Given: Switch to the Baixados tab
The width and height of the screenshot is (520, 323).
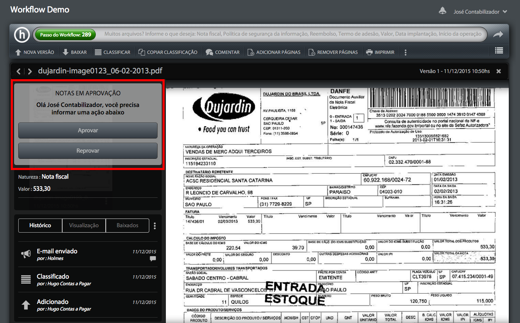Looking at the screenshot, I should [127, 226].
